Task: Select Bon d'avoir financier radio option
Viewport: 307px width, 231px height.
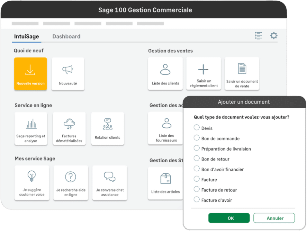Action: (x=196, y=169)
